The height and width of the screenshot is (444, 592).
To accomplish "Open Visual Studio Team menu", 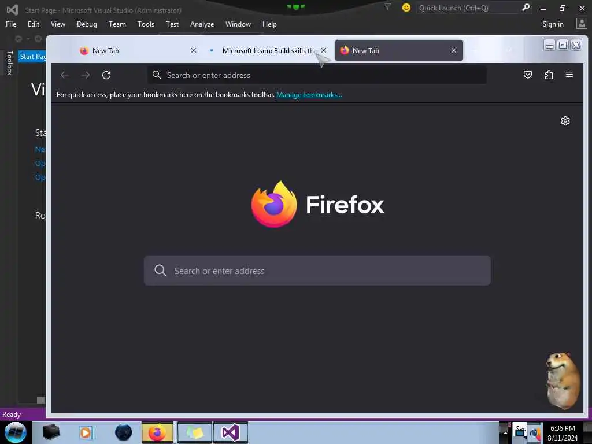I will pos(117,24).
